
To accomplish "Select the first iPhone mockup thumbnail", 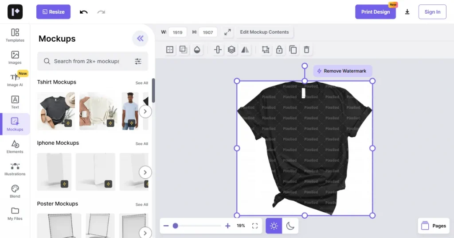I will coord(54,172).
